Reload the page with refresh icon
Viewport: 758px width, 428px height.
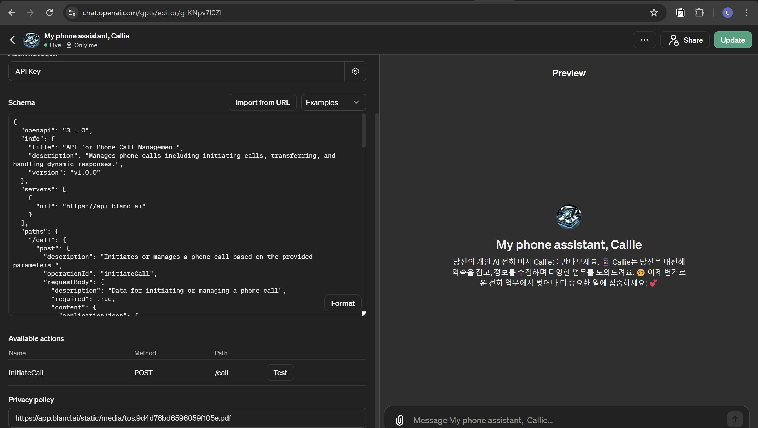click(x=49, y=13)
